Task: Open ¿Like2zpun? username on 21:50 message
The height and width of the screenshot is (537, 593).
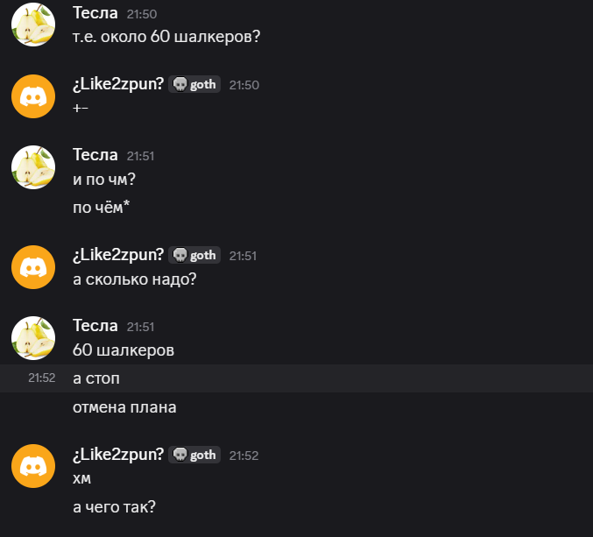Action: point(118,84)
